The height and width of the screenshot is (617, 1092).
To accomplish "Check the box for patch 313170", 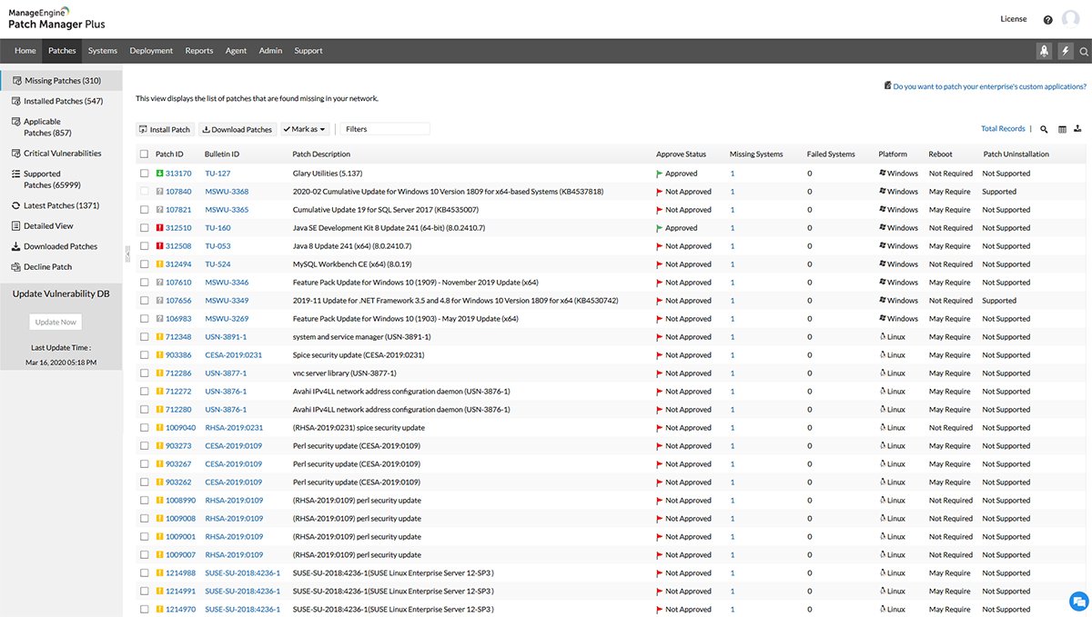I will 144,174.
